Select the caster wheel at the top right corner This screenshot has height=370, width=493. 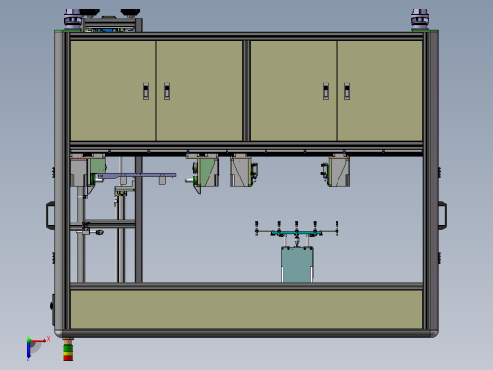pyautogui.click(x=419, y=20)
